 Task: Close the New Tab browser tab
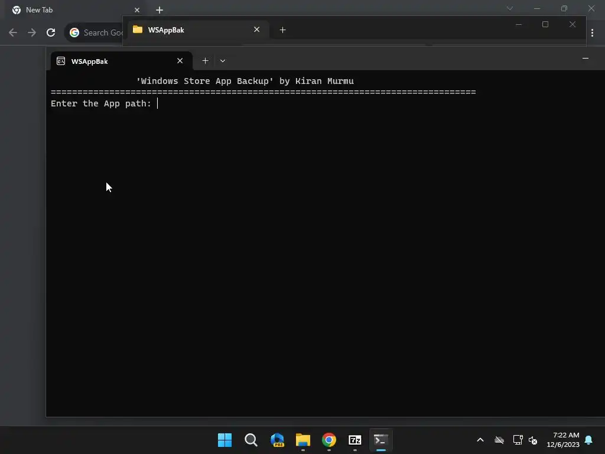point(137,10)
